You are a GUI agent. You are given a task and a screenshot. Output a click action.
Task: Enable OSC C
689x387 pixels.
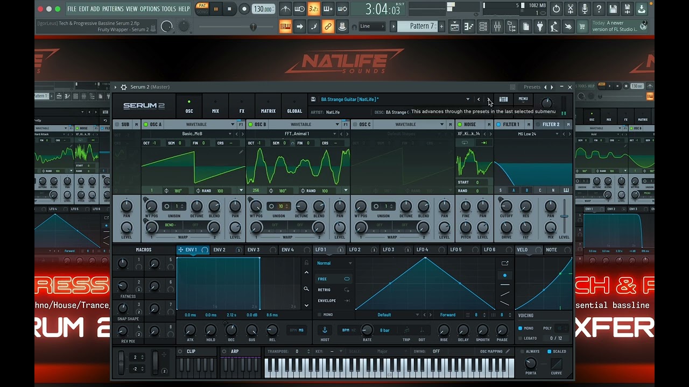pyautogui.click(x=355, y=125)
